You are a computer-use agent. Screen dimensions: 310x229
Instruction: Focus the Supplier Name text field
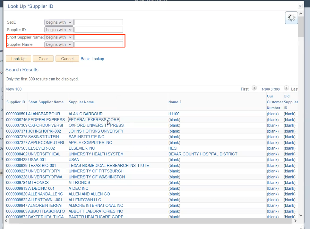[x=99, y=44]
